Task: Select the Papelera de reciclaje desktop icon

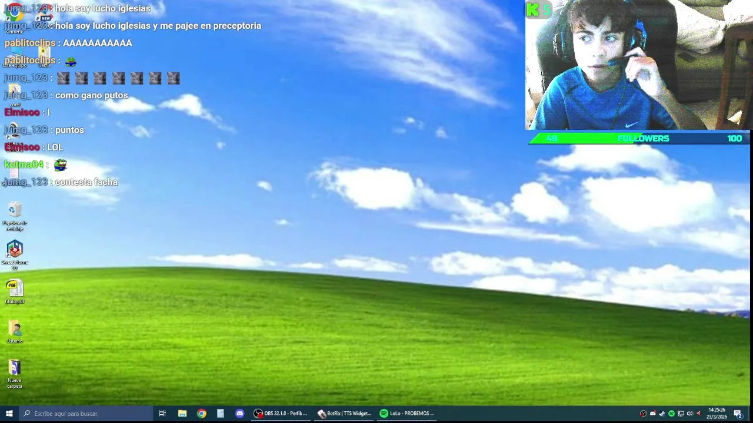Action: coord(15,216)
